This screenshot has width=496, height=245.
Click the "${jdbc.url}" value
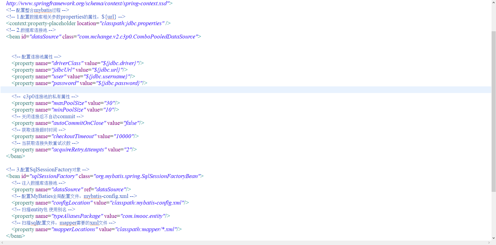pyautogui.click(x=107, y=70)
